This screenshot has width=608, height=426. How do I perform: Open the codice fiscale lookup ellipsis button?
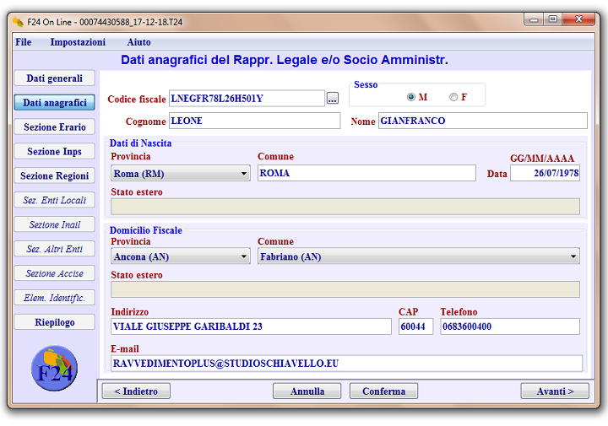pos(333,99)
